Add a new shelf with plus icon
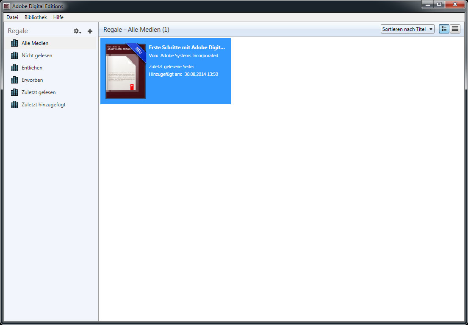468x325 pixels. coord(90,31)
